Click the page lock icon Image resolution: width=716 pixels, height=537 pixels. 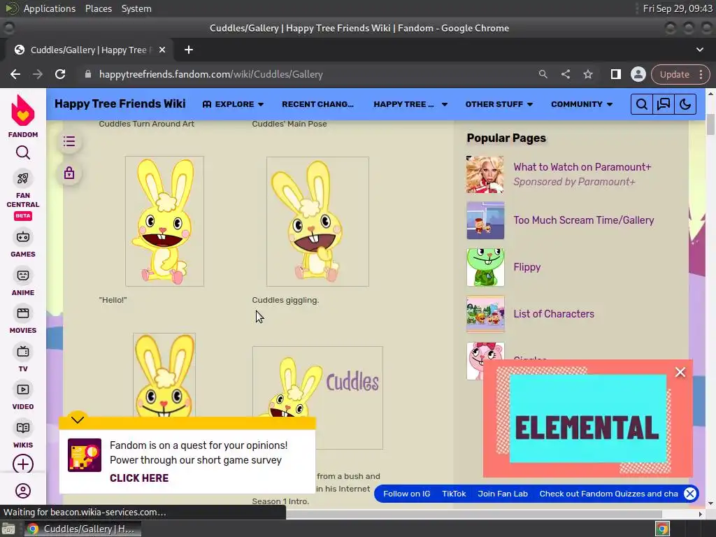click(x=69, y=173)
